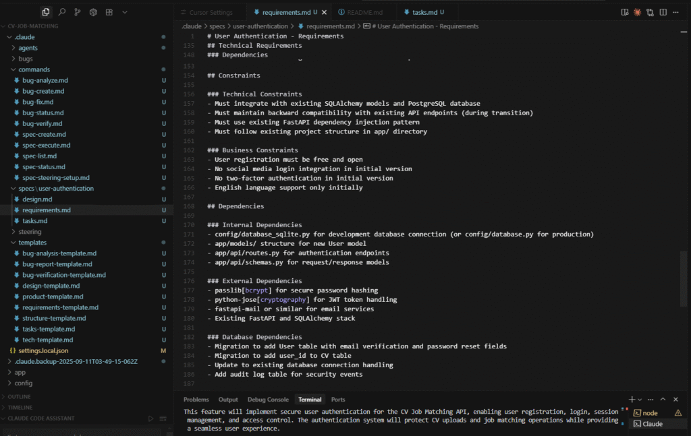Close the requirements.md tab

pyautogui.click(x=325, y=12)
